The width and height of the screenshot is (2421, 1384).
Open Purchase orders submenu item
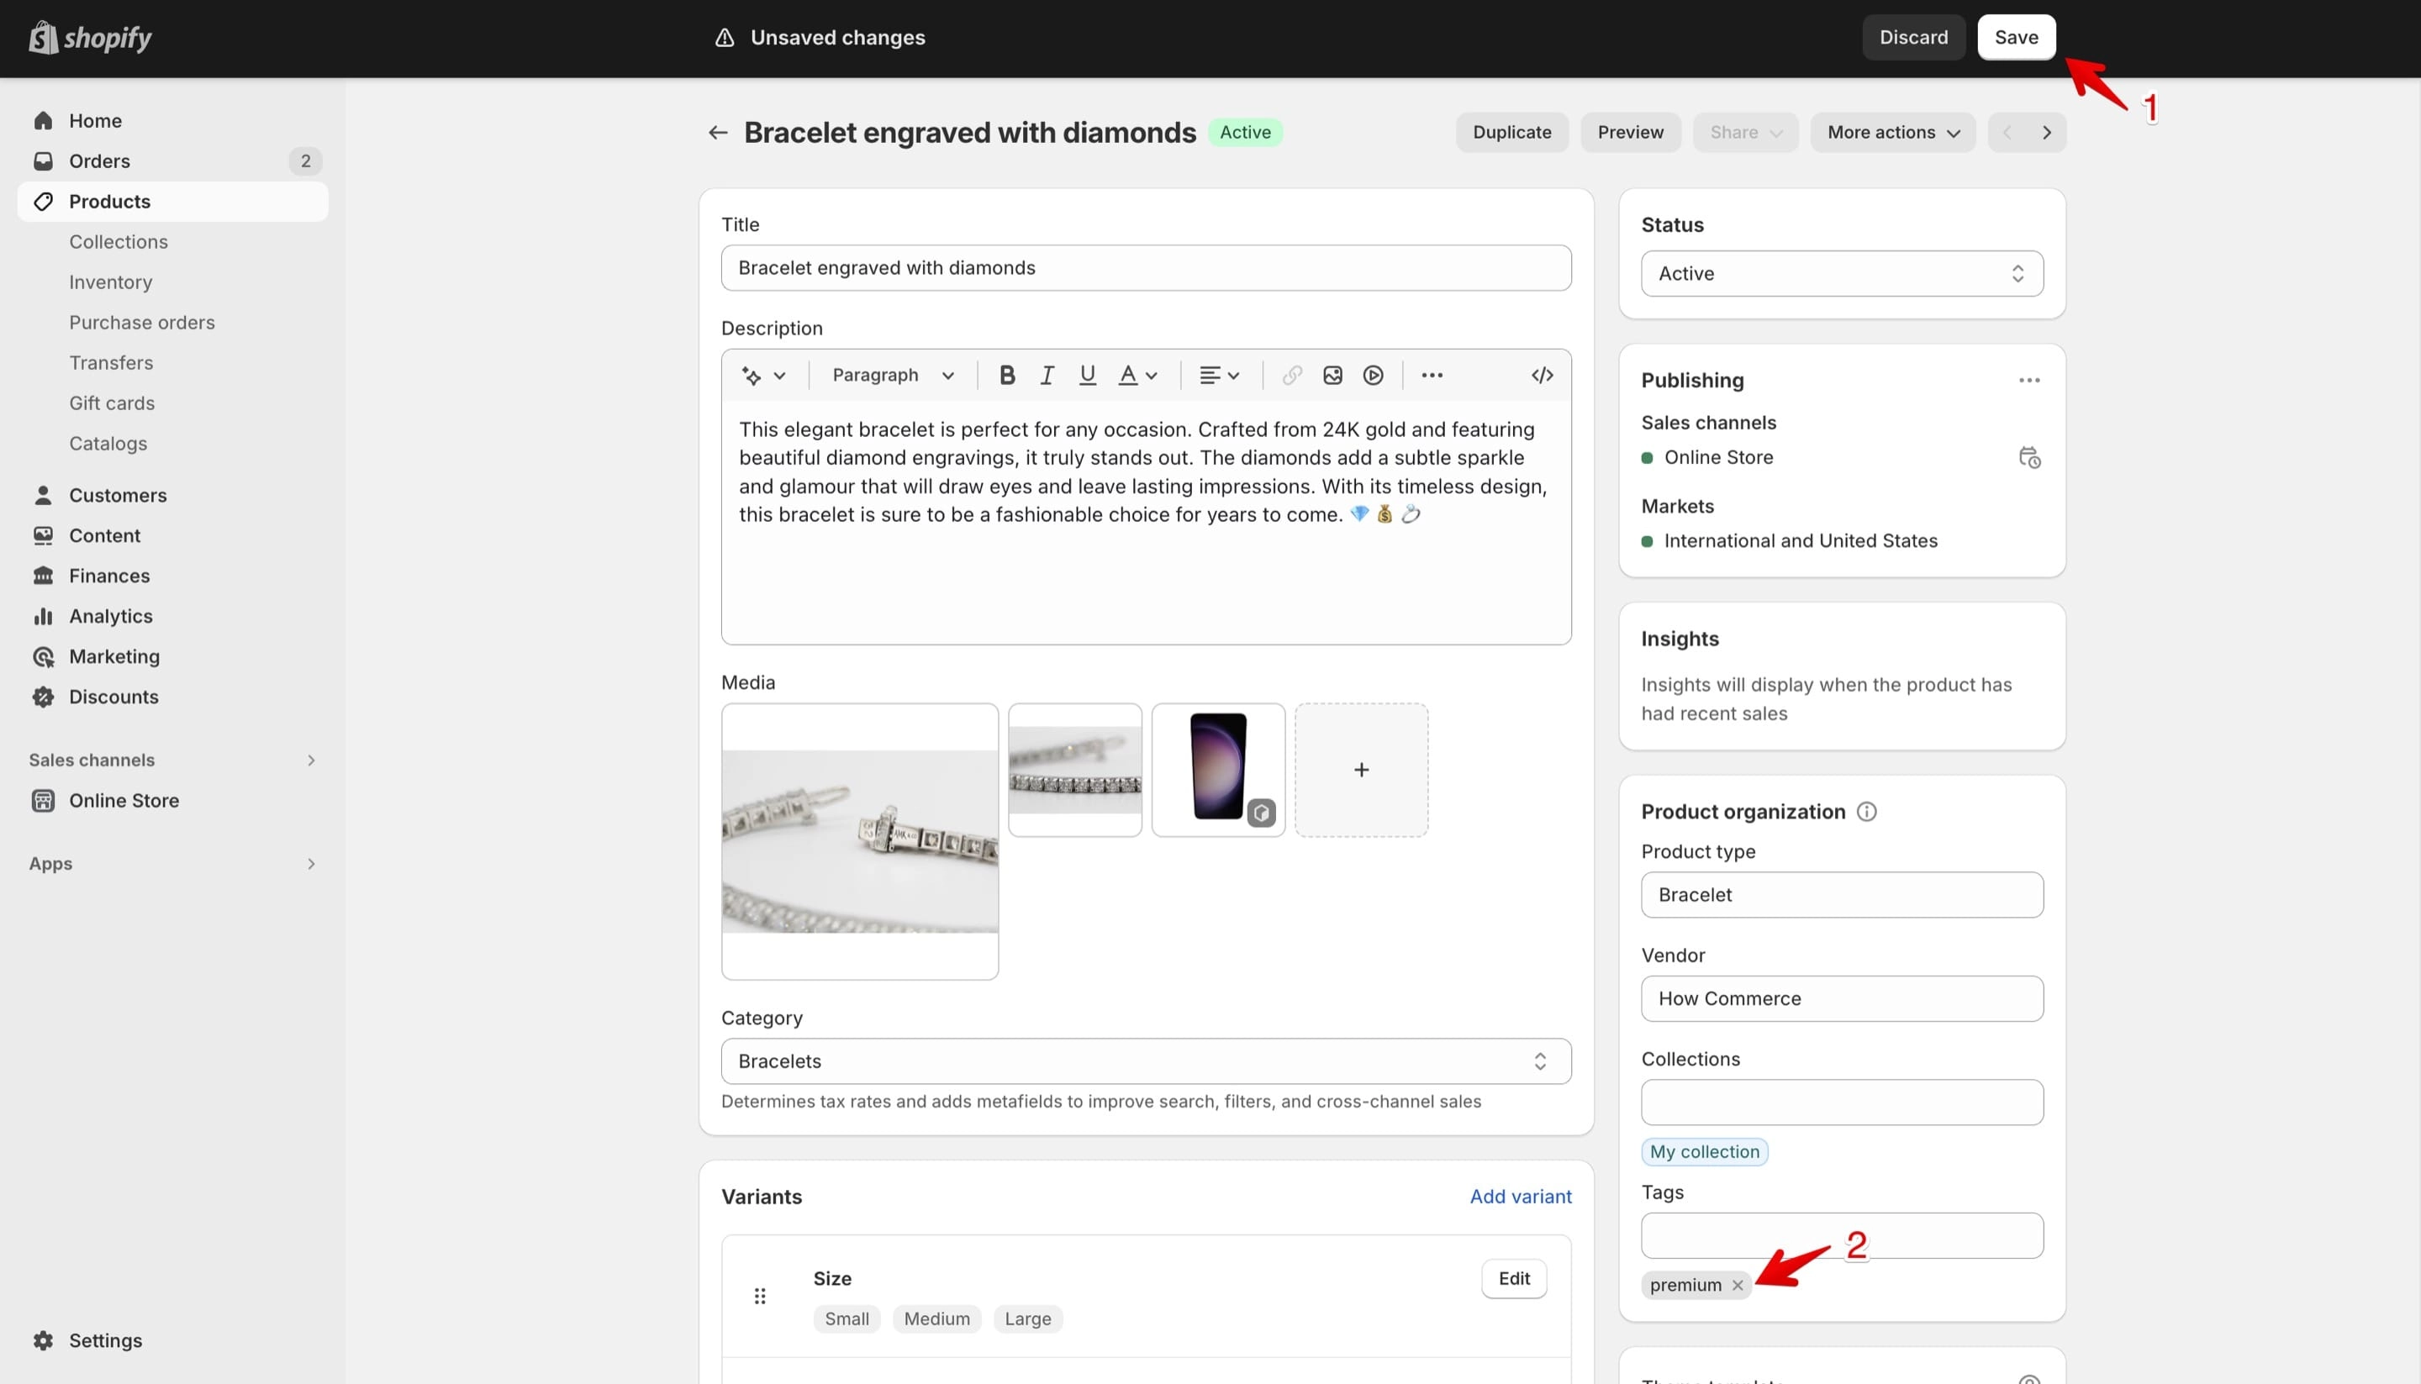[142, 322]
